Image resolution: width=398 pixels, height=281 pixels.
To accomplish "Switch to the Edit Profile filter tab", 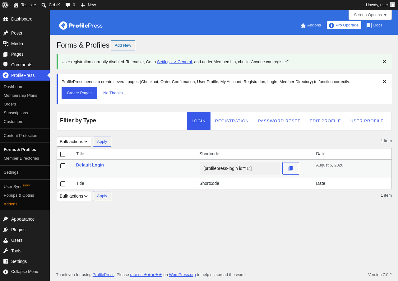I will coord(325,121).
